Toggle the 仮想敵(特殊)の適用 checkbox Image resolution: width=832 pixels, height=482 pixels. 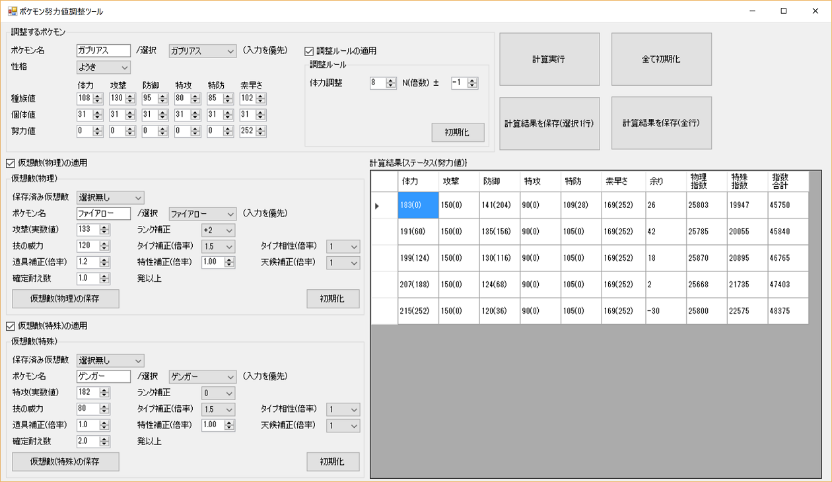click(x=11, y=325)
